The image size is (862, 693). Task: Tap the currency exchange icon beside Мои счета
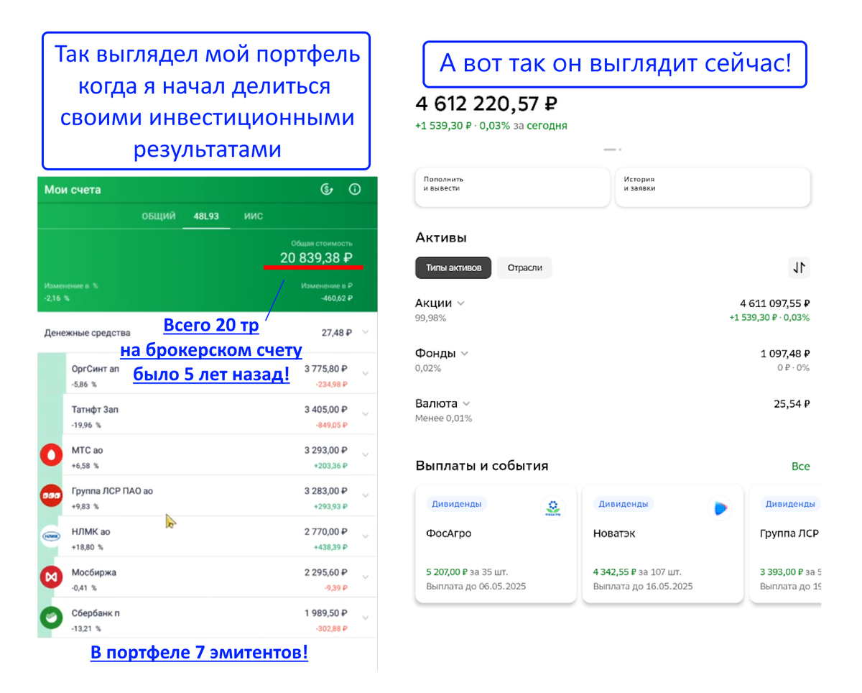(x=327, y=190)
